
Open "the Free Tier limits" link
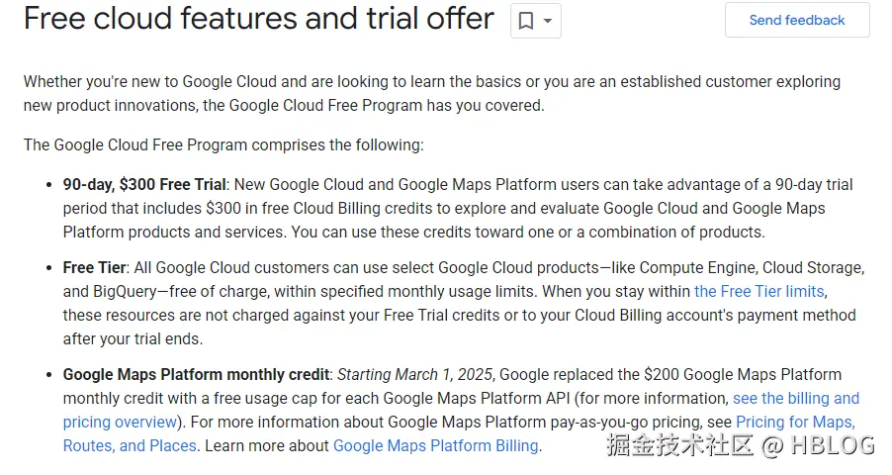(758, 291)
